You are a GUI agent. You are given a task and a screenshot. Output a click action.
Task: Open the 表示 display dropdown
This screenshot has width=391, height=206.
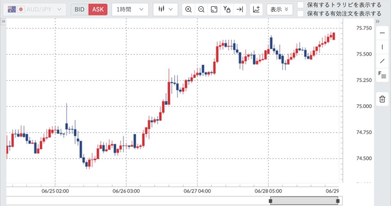tap(280, 10)
